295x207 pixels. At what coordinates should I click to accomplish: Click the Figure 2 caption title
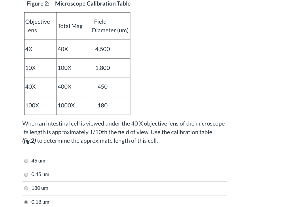79,4
